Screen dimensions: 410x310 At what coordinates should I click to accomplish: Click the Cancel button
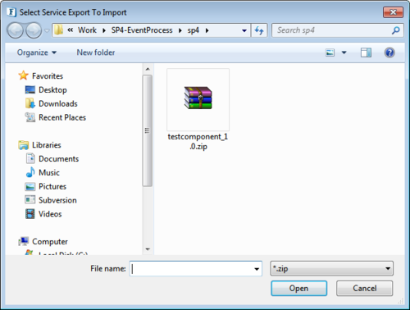click(x=365, y=288)
